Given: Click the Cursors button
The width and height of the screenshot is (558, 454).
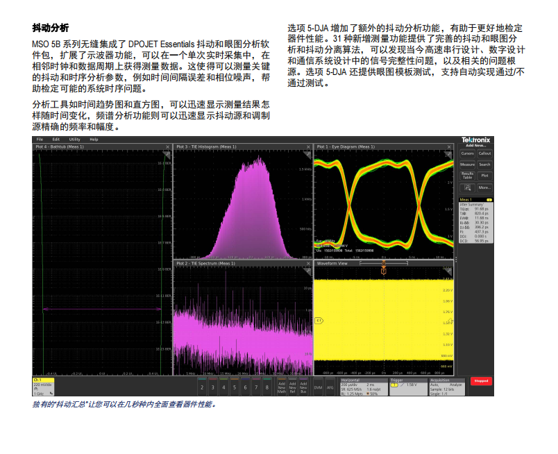Looking at the screenshot, I should (467, 153).
